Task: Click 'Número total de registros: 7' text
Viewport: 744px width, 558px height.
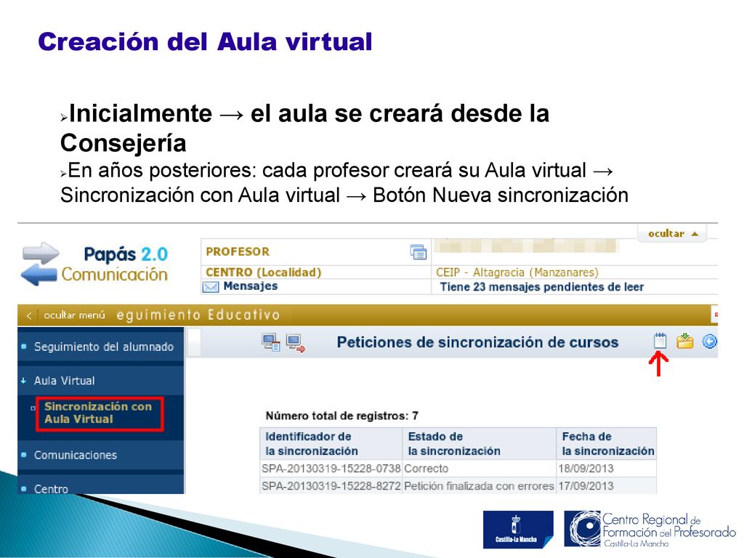Action: pyautogui.click(x=341, y=416)
